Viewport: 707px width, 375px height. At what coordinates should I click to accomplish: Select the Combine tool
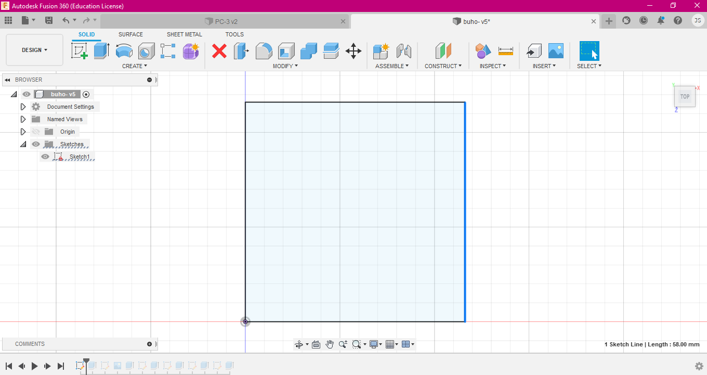click(309, 51)
